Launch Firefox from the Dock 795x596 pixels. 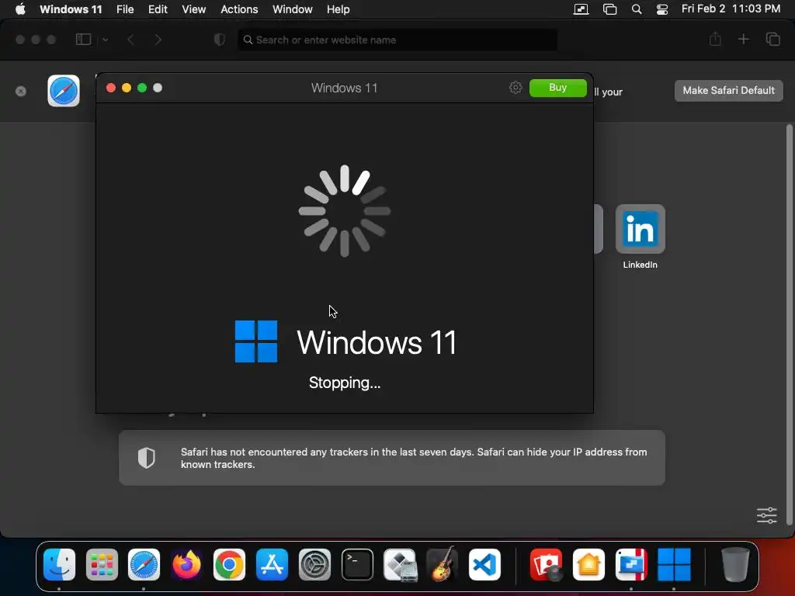[x=186, y=564]
